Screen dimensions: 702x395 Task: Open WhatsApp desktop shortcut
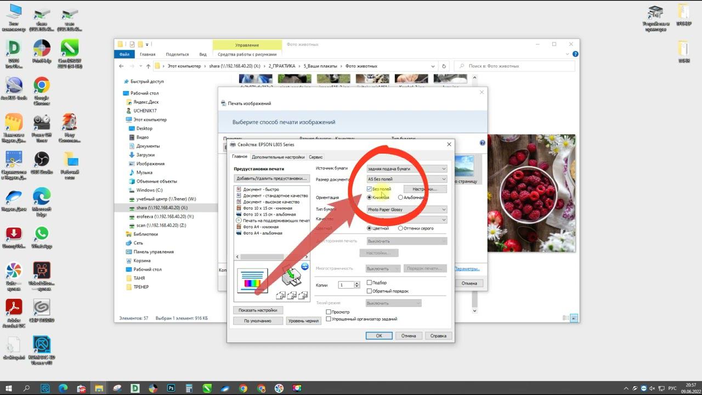(x=42, y=237)
